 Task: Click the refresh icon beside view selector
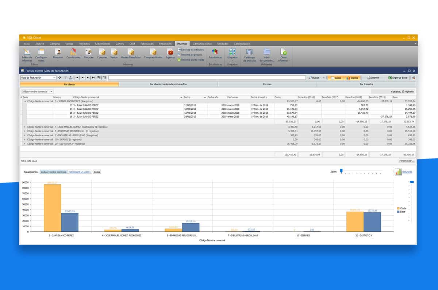point(60,78)
